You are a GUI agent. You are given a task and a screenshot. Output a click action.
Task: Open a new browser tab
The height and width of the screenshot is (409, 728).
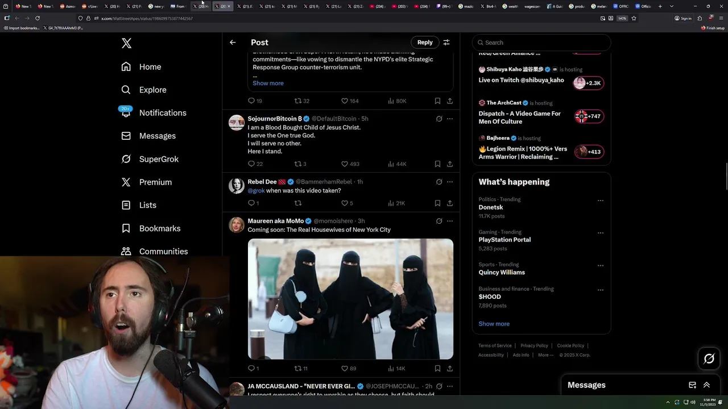coord(660,6)
